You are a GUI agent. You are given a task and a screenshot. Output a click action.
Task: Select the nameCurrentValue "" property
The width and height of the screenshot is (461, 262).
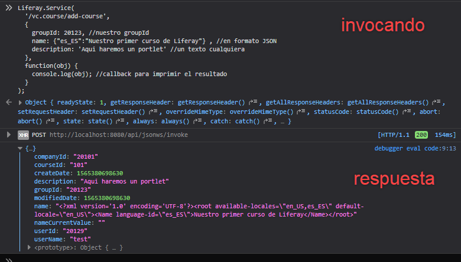coord(69,222)
